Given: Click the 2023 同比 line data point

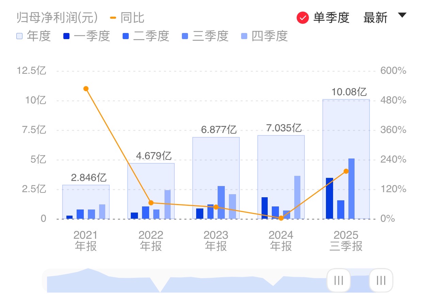Looking at the screenshot, I should [216, 207].
